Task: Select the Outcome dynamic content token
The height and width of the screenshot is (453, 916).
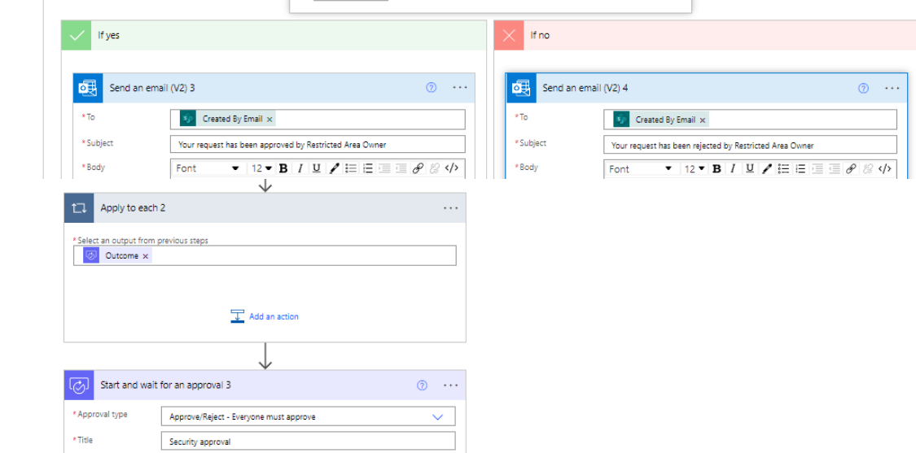Action: [117, 255]
